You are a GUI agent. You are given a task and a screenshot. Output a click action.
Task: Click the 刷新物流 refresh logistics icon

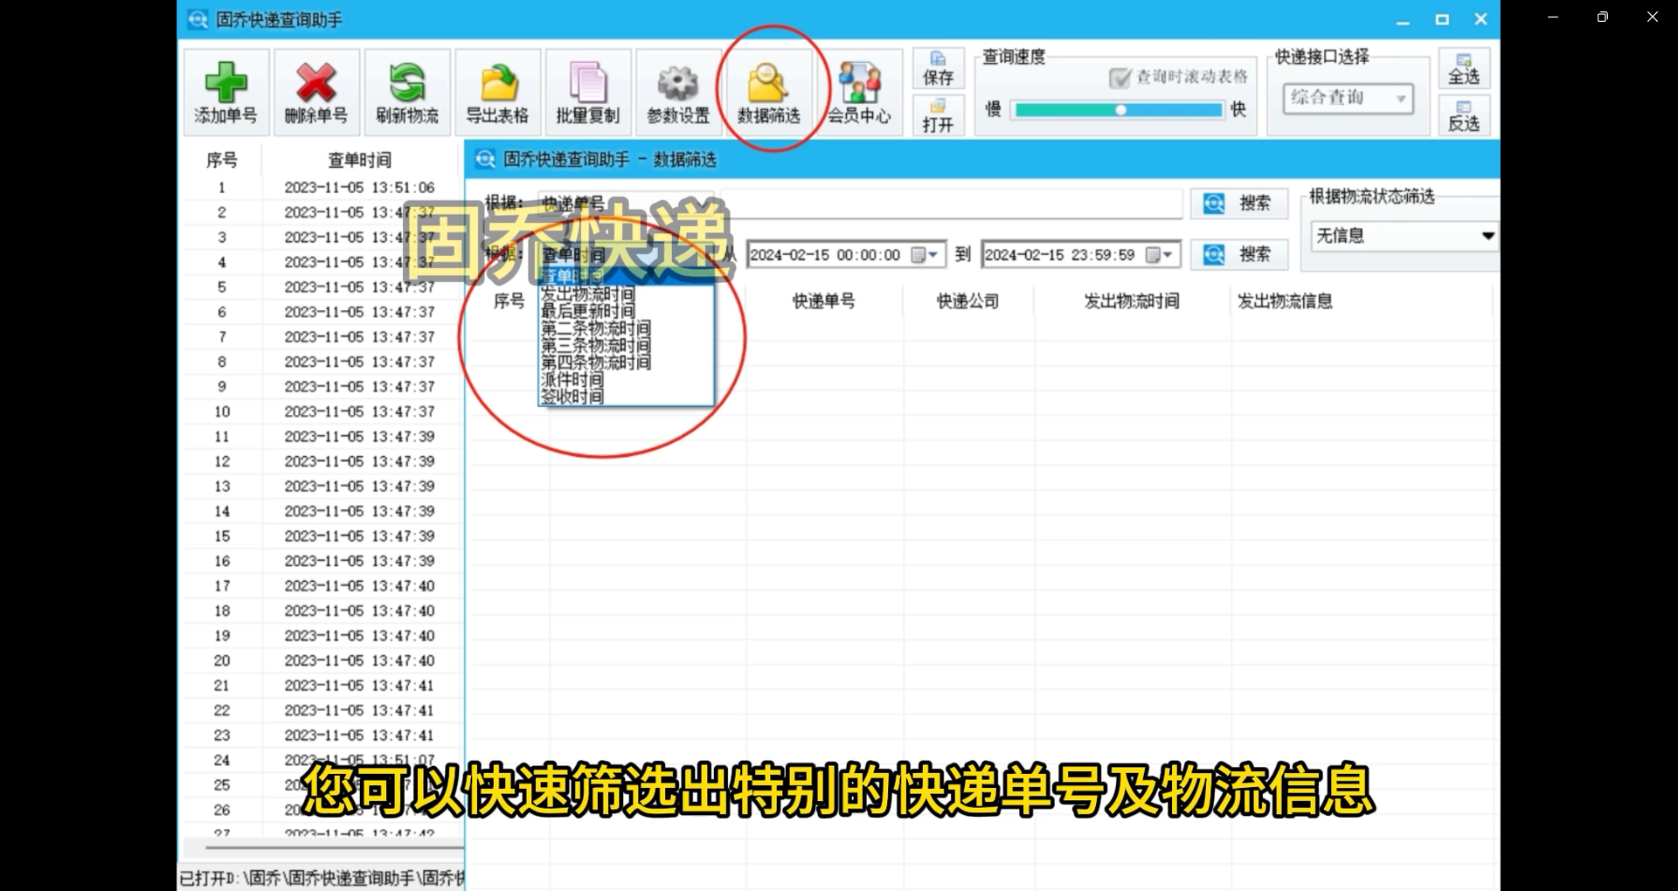pyautogui.click(x=407, y=92)
